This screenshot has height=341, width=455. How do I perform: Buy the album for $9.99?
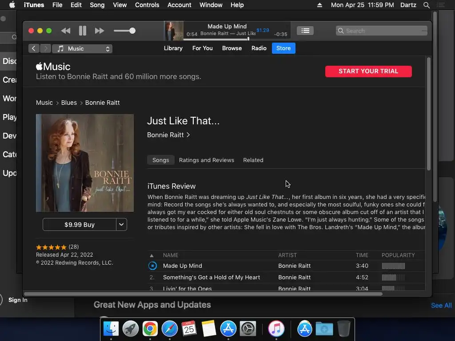(x=80, y=225)
